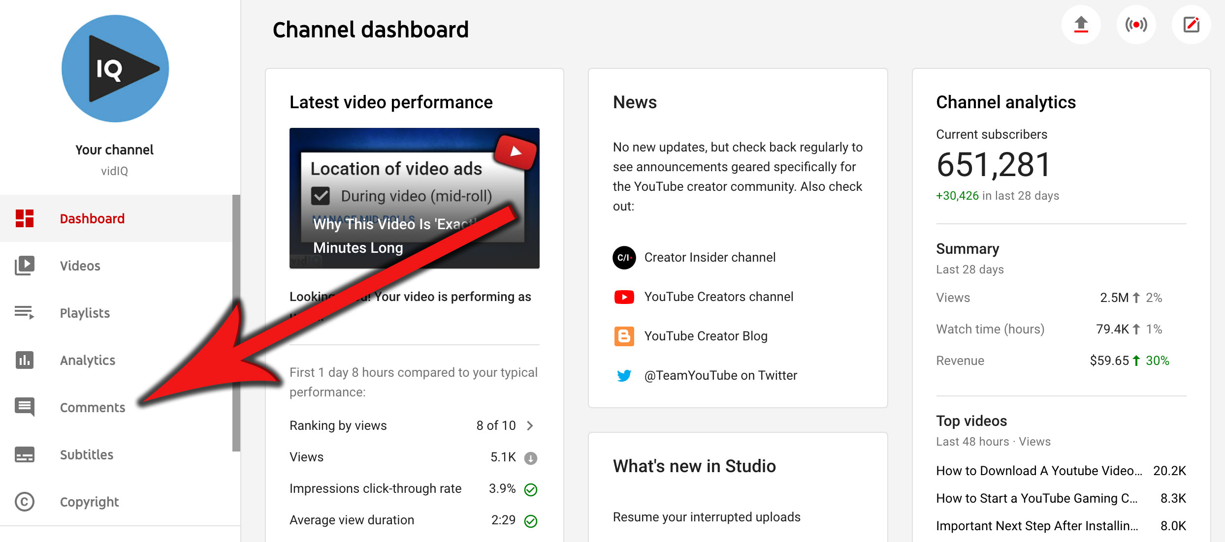
Task: Click the Copyright sidebar icon
Action: point(25,502)
